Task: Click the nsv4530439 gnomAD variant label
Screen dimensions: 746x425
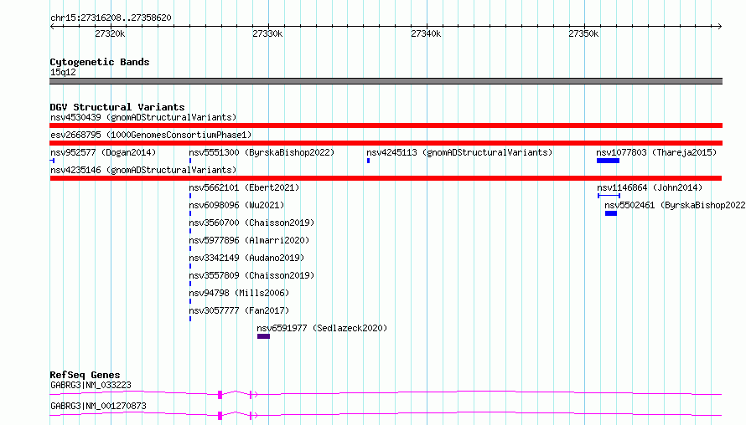Action: click(x=143, y=117)
